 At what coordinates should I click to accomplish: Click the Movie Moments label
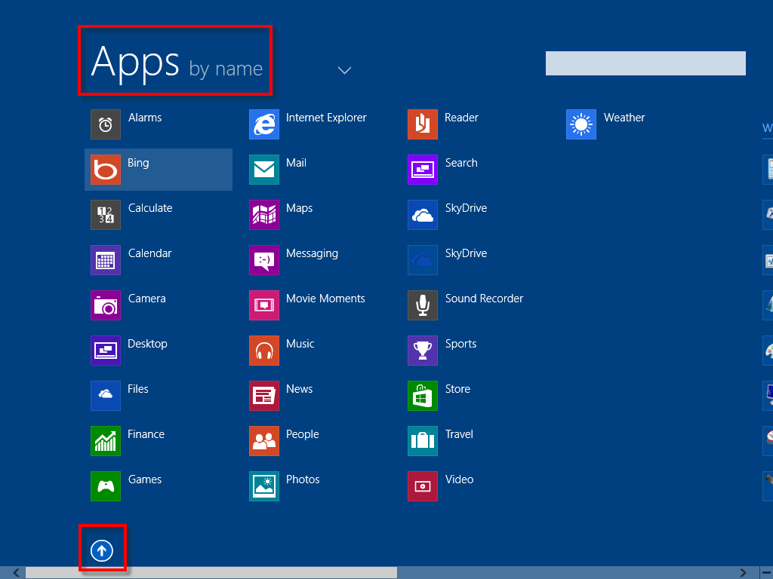325,299
